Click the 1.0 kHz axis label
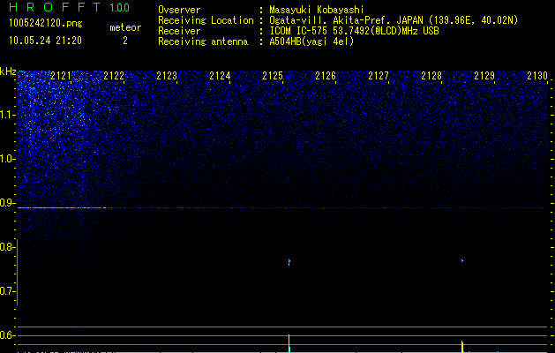Screen dimensions: 555x353 tap(7, 159)
